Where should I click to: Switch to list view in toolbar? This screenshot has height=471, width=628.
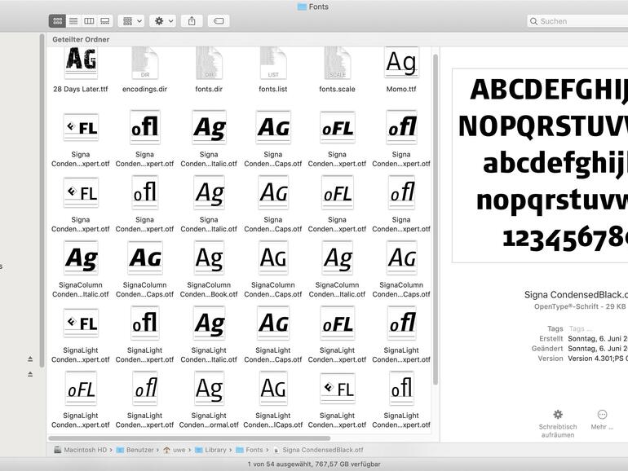73,20
